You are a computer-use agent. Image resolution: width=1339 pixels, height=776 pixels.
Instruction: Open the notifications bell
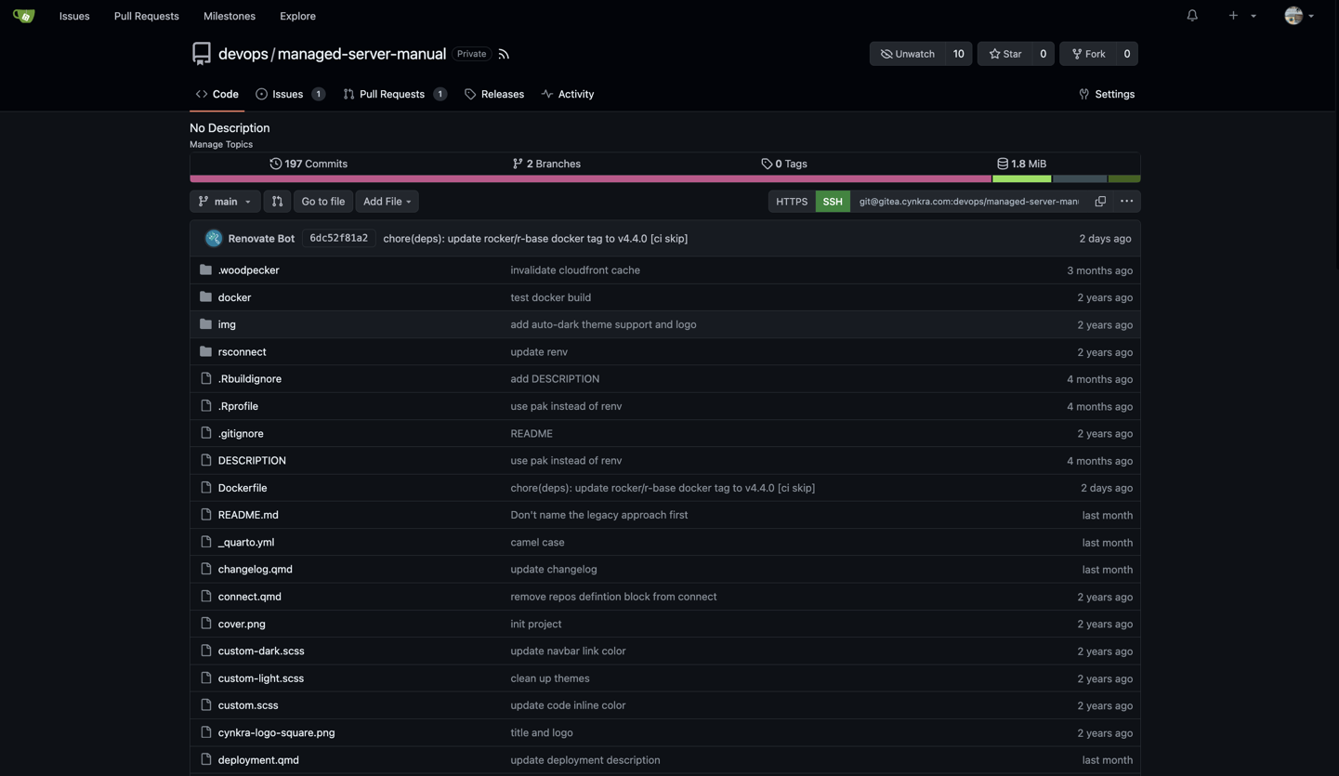click(x=1192, y=16)
